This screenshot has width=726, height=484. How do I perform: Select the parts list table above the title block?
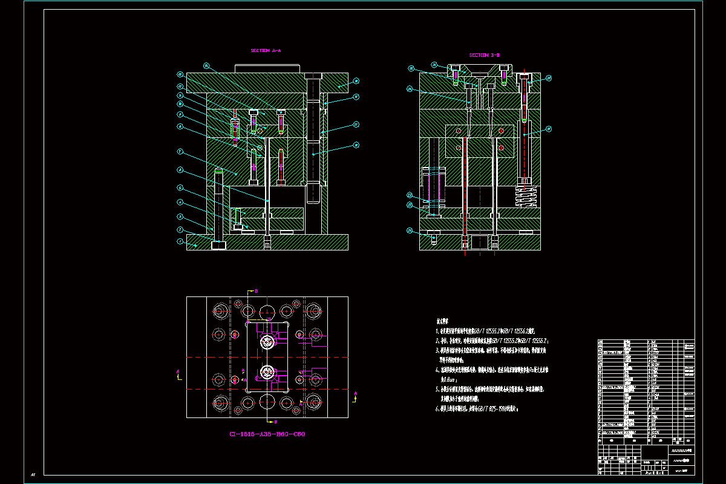647,393
